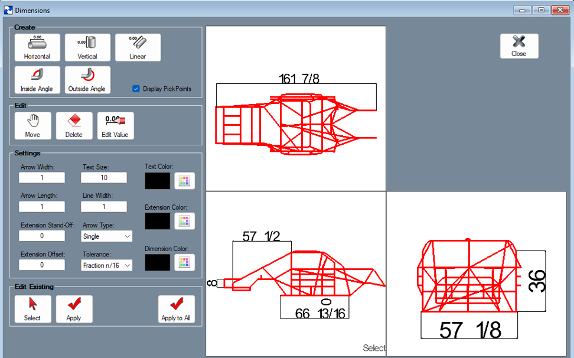Open the Arrow Type dropdown
Image resolution: width=574 pixels, height=358 pixels.
[x=106, y=236]
